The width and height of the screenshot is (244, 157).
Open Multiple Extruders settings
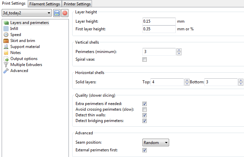(x=26, y=65)
